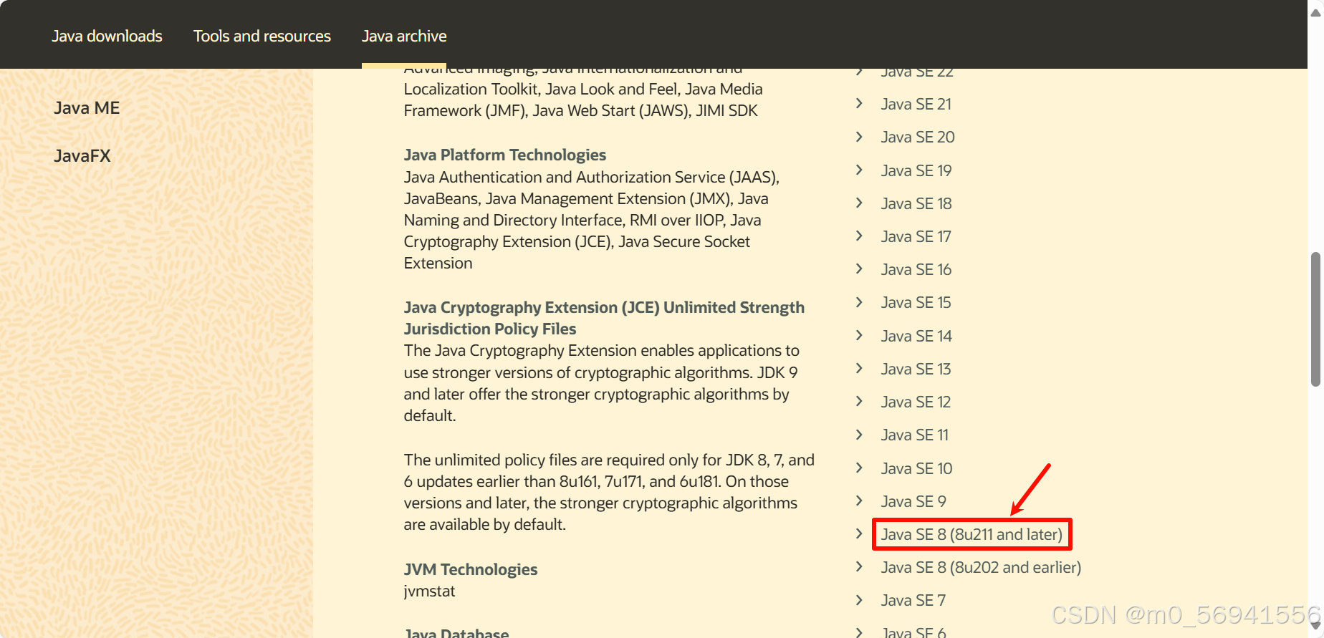Open the Java SE 14 archive link
Screen dimensions: 1324x638
[916, 337]
